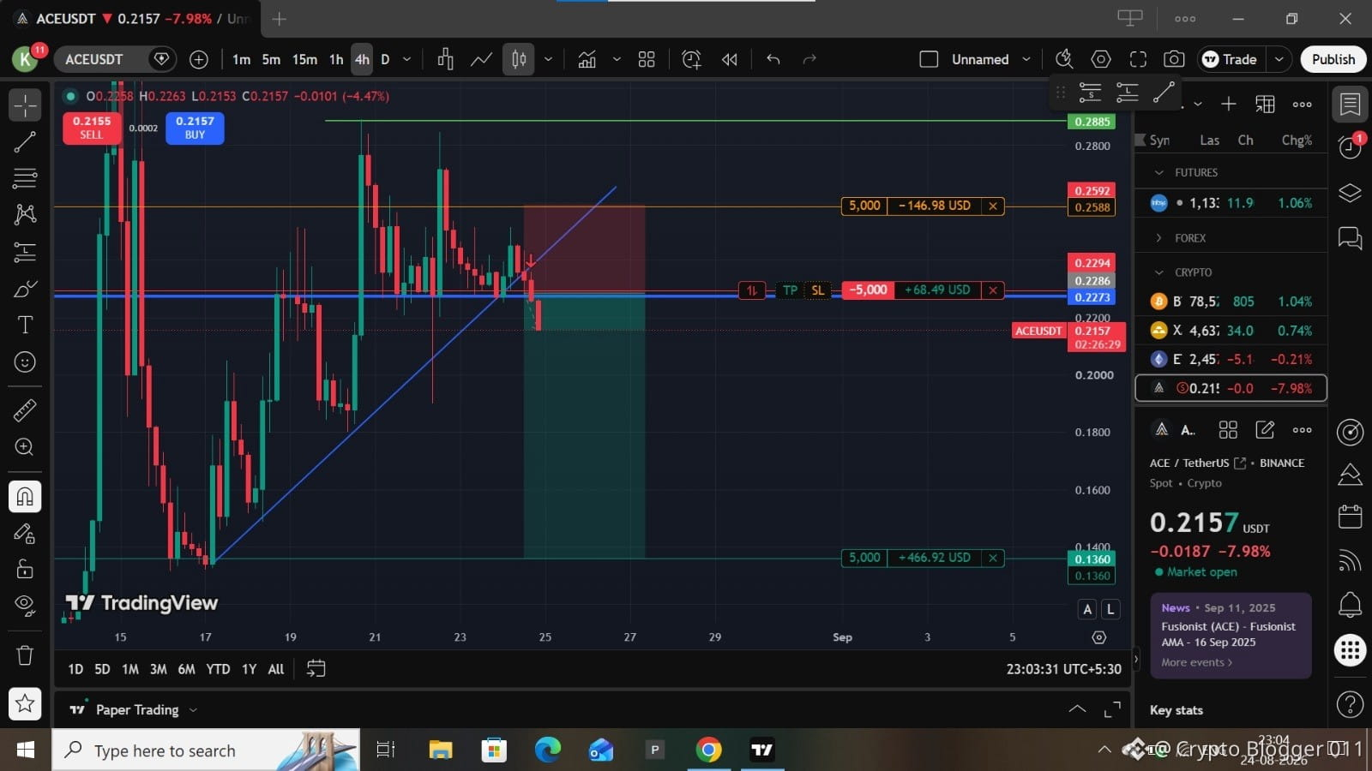Expand the timeframe interval dropdown

pyautogui.click(x=407, y=59)
